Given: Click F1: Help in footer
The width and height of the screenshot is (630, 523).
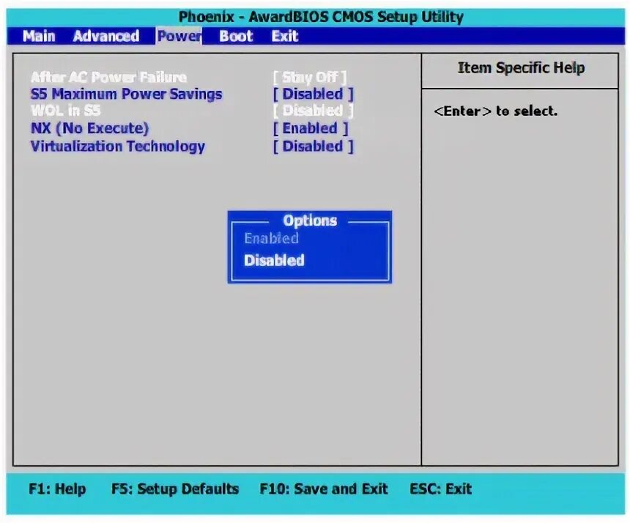Looking at the screenshot, I should [57, 489].
